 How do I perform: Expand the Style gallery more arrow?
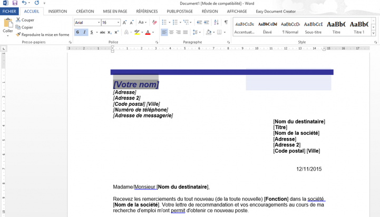tap(374, 34)
